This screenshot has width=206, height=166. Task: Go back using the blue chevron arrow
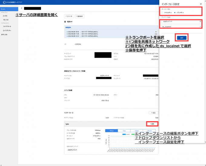(x=22, y=8)
